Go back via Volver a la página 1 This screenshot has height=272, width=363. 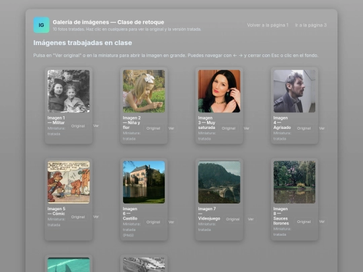point(268,26)
